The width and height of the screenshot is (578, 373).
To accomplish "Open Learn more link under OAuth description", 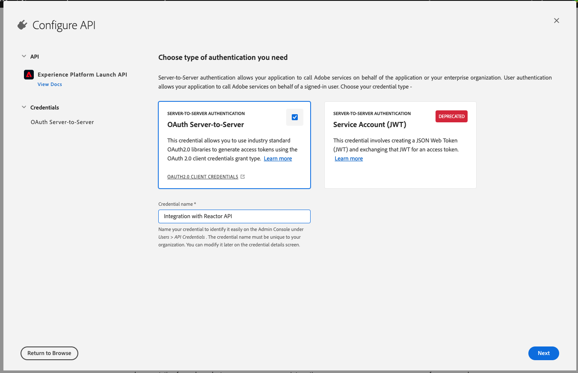I will coord(278,159).
